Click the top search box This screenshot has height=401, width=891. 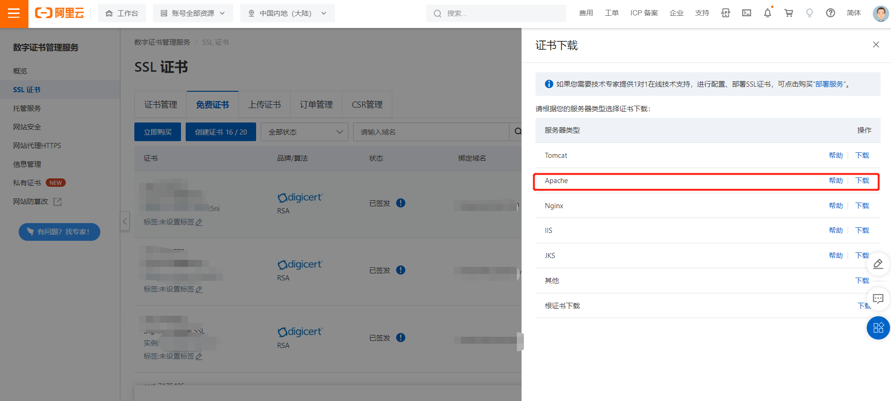pyautogui.click(x=496, y=13)
